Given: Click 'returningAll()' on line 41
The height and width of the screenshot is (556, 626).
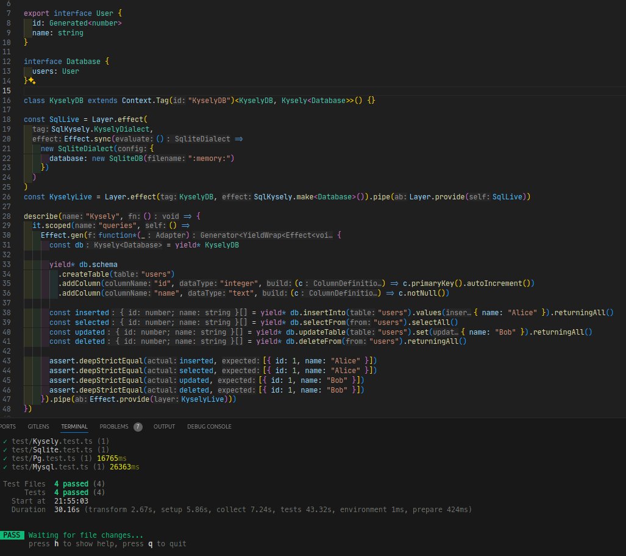Looking at the screenshot, I should pyautogui.click(x=437, y=341).
